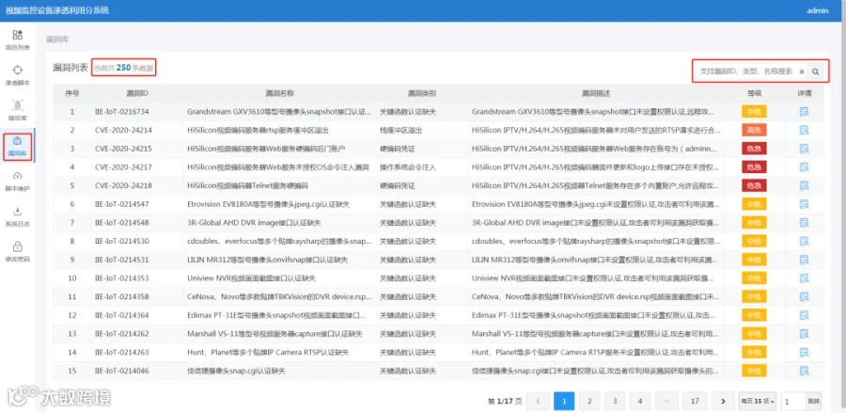846x413 pixels.
Task: Open 脚本维护 upload section
Action: click(x=17, y=182)
